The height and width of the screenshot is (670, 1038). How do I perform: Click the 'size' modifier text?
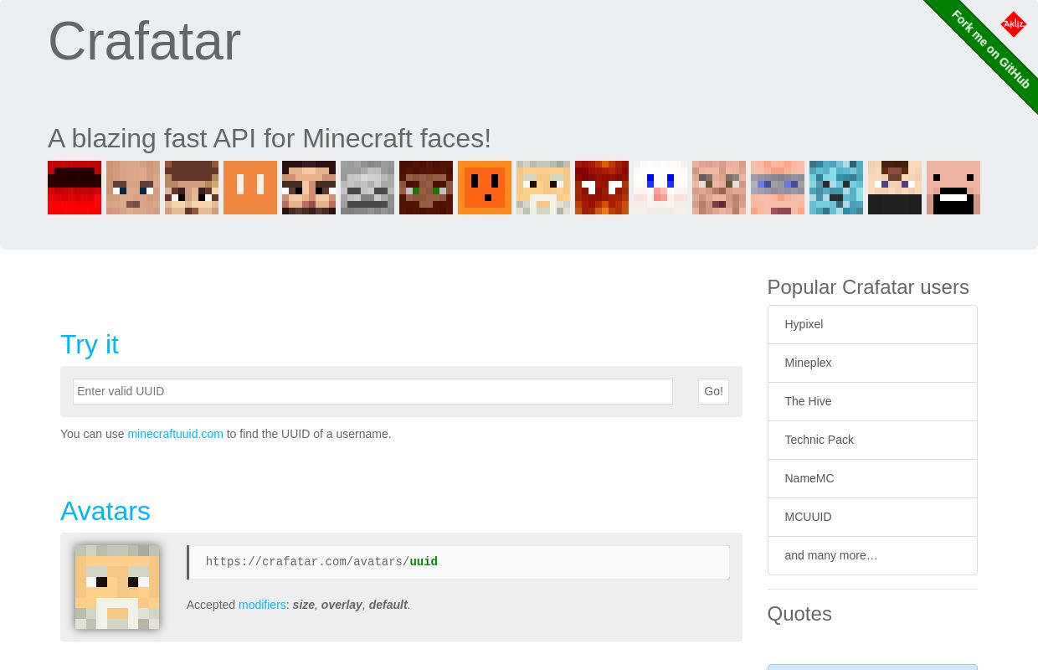pyautogui.click(x=304, y=605)
